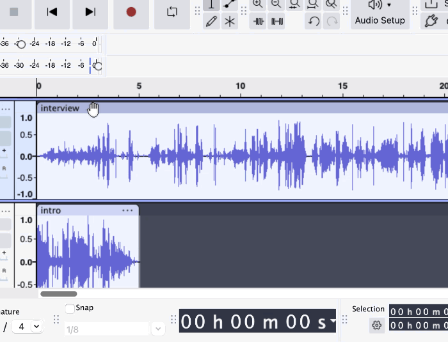Select the intro clip title
Viewport: 448px width, 342px height.
[x=51, y=210]
